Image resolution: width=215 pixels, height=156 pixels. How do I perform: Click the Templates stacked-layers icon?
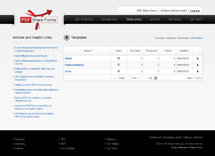click(67, 38)
